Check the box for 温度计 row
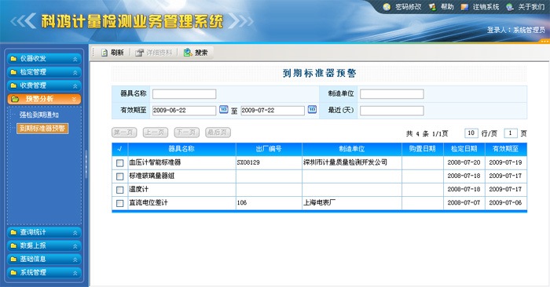This screenshot has width=550, height=287. coord(120,190)
